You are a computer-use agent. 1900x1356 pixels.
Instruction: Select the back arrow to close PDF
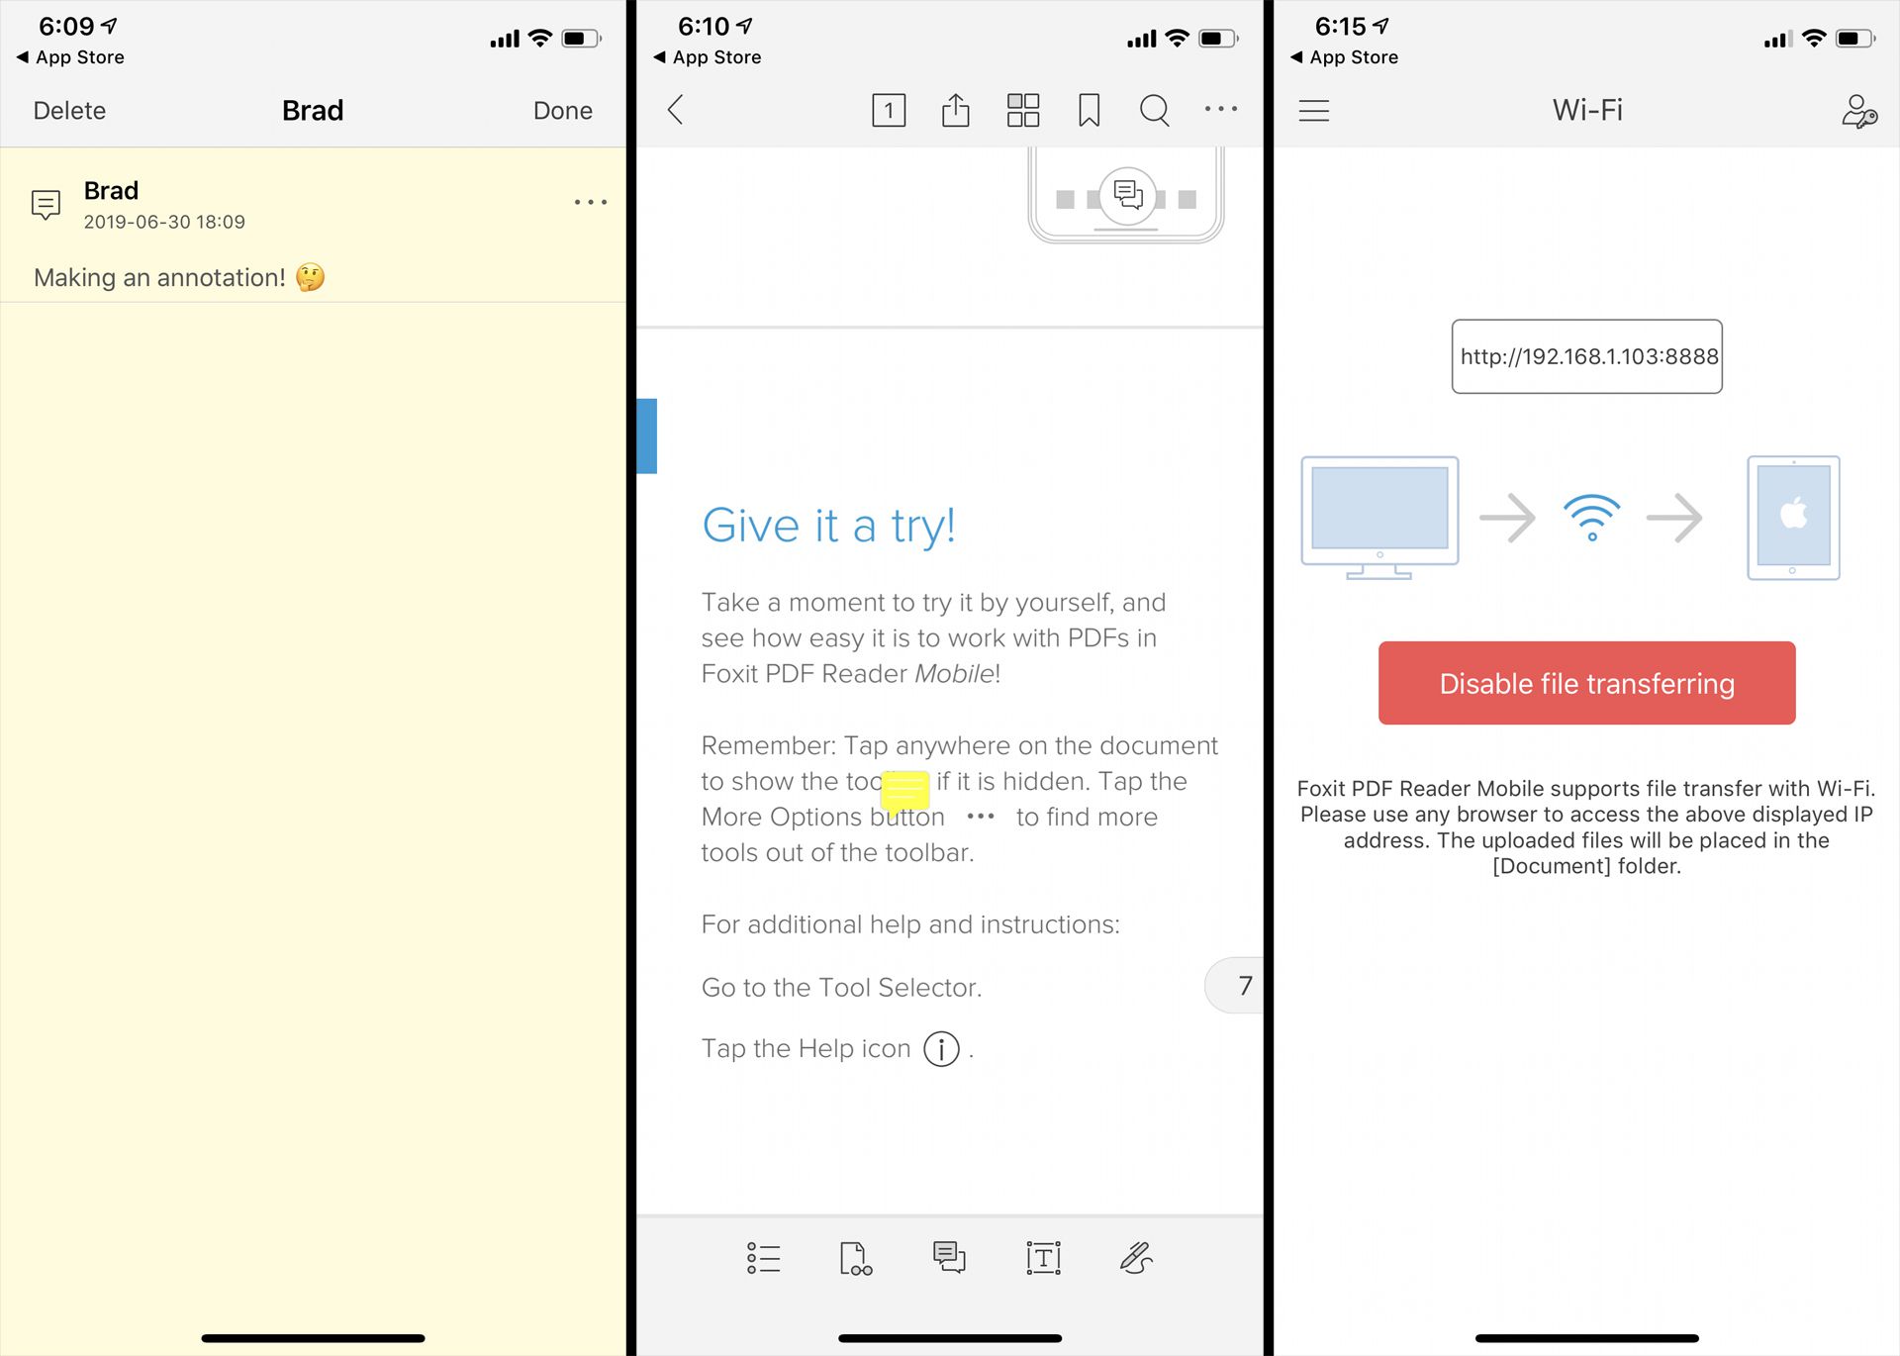676,109
